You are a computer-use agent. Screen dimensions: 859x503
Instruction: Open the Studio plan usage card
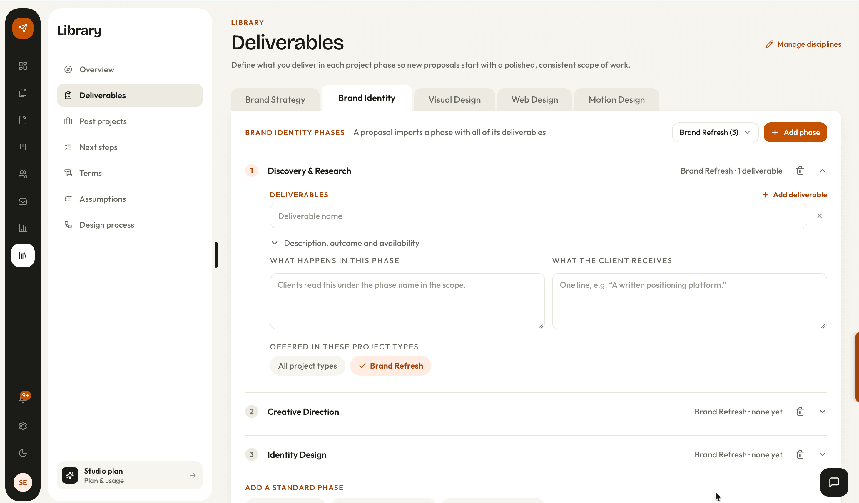130,475
